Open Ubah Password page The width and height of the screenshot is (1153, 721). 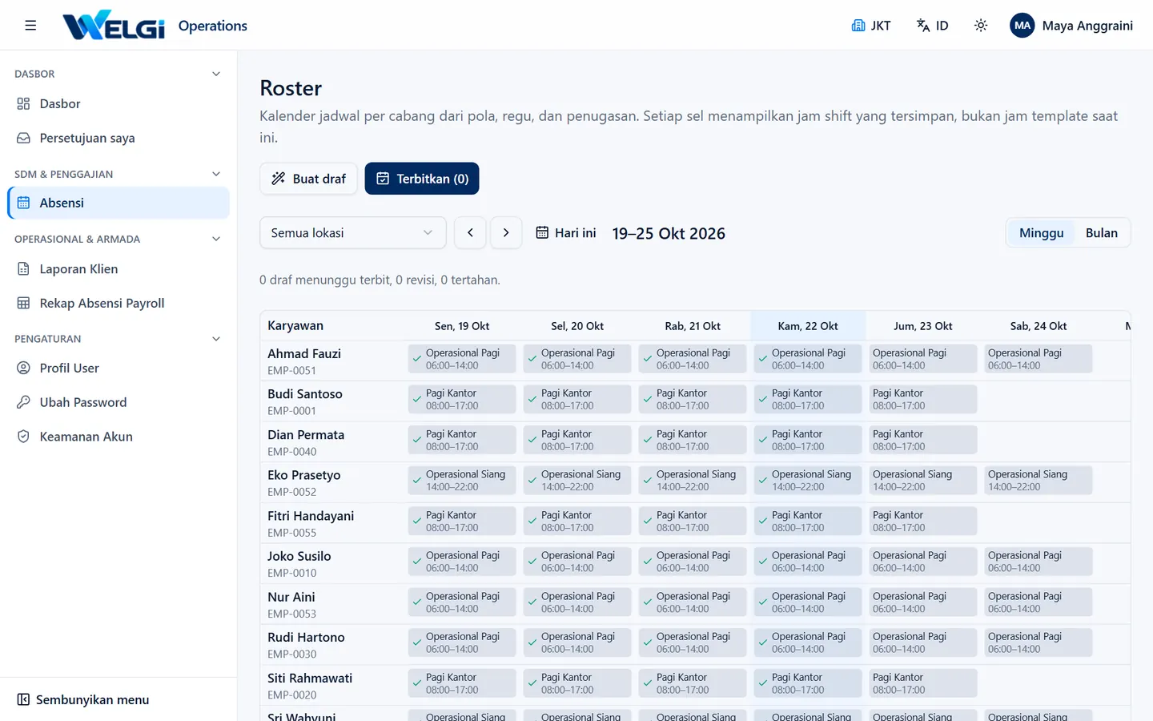pyautogui.click(x=119, y=402)
